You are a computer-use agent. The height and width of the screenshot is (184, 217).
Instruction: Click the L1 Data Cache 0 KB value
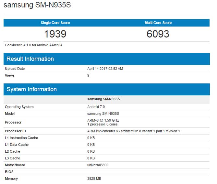[x=91, y=145]
